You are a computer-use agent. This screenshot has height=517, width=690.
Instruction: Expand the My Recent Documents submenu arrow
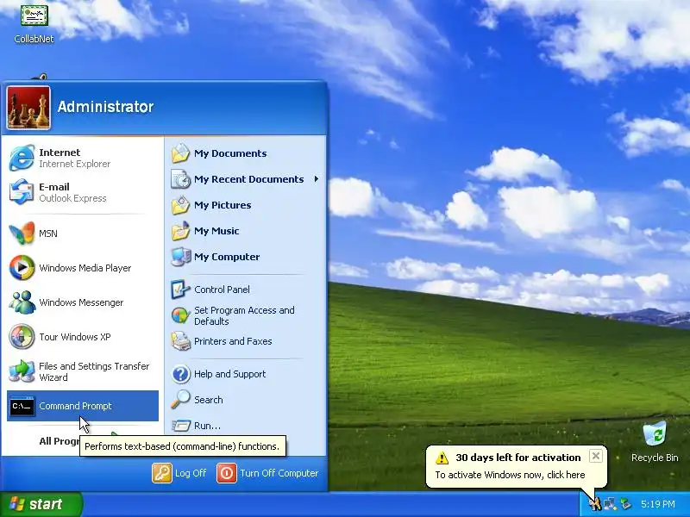317,179
